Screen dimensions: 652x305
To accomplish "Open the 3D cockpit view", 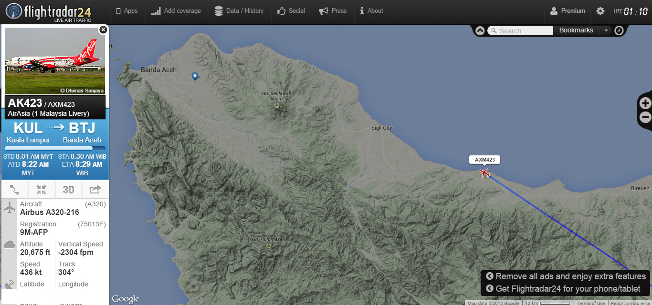I will (x=69, y=190).
